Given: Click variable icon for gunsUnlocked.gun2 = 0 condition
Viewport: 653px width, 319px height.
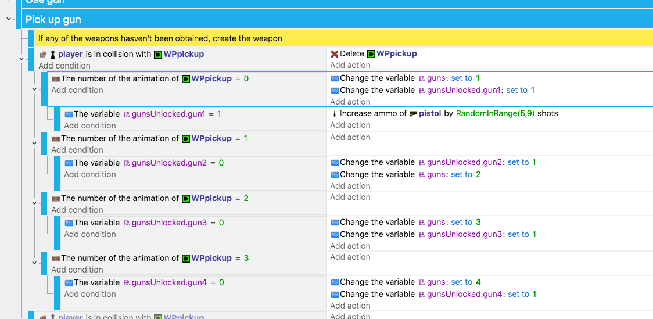Looking at the screenshot, I should point(69,163).
